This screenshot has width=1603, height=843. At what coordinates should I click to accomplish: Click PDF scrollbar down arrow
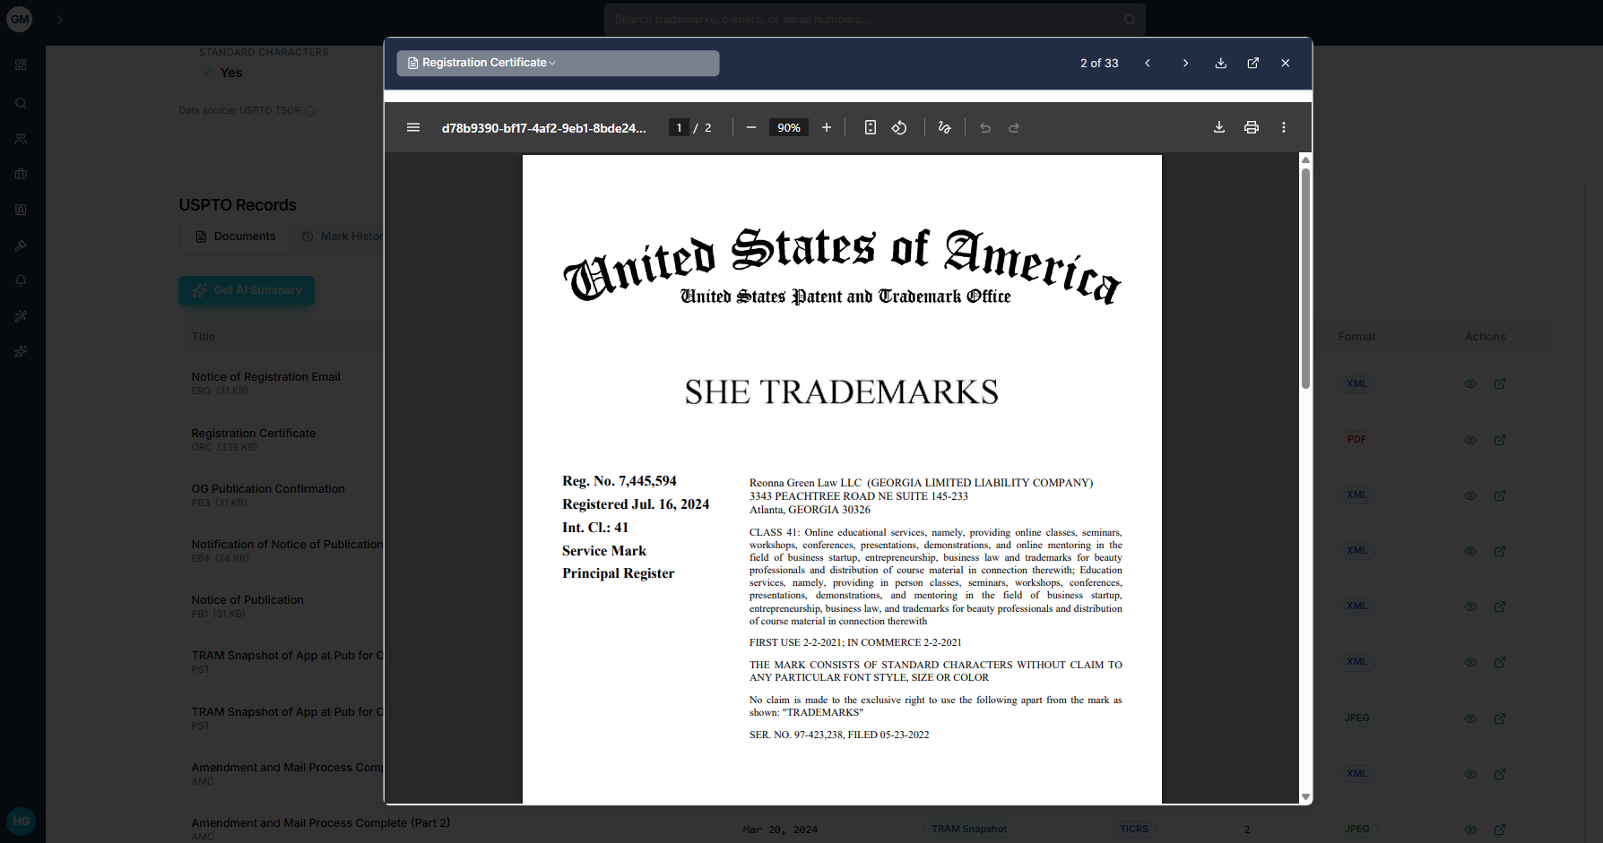click(1305, 796)
